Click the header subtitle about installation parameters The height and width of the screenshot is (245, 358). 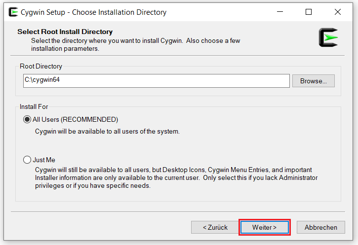pyautogui.click(x=135, y=44)
